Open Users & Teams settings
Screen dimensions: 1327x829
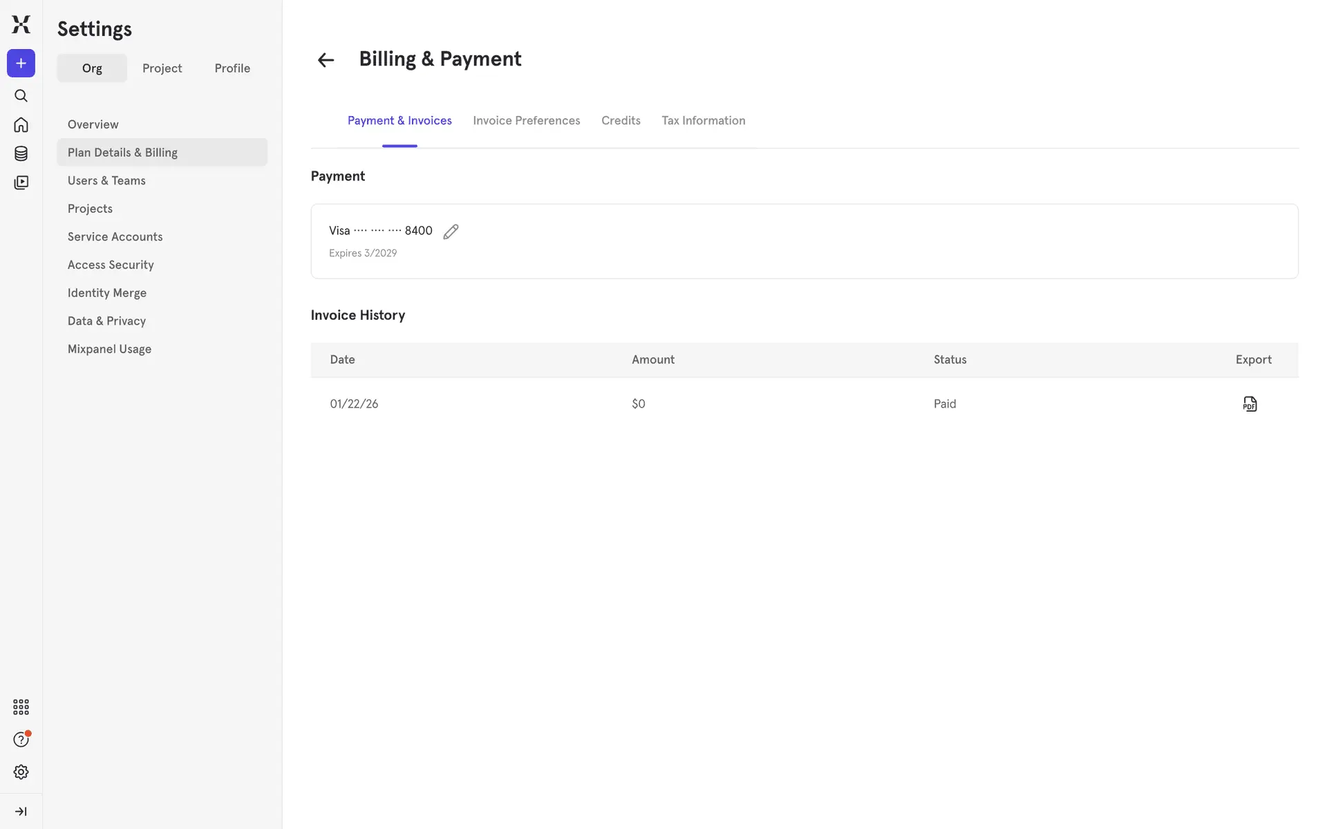pyautogui.click(x=106, y=181)
